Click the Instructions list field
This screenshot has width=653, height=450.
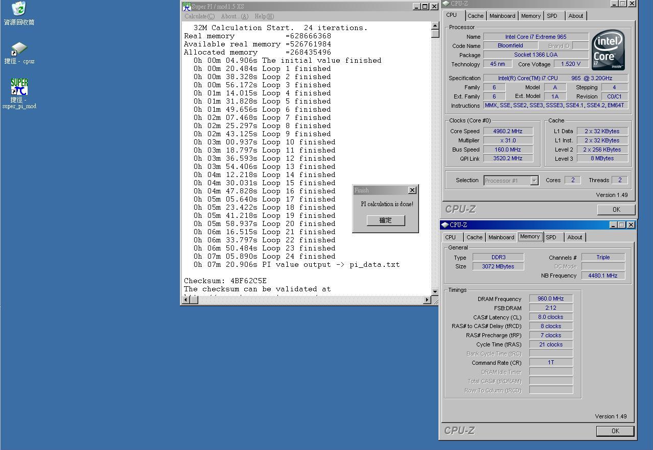click(x=556, y=106)
